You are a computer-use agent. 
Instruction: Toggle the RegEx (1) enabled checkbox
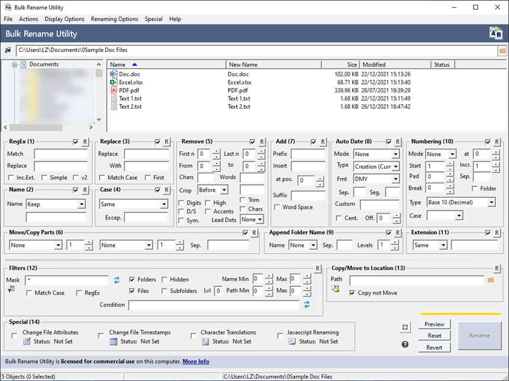(x=76, y=142)
